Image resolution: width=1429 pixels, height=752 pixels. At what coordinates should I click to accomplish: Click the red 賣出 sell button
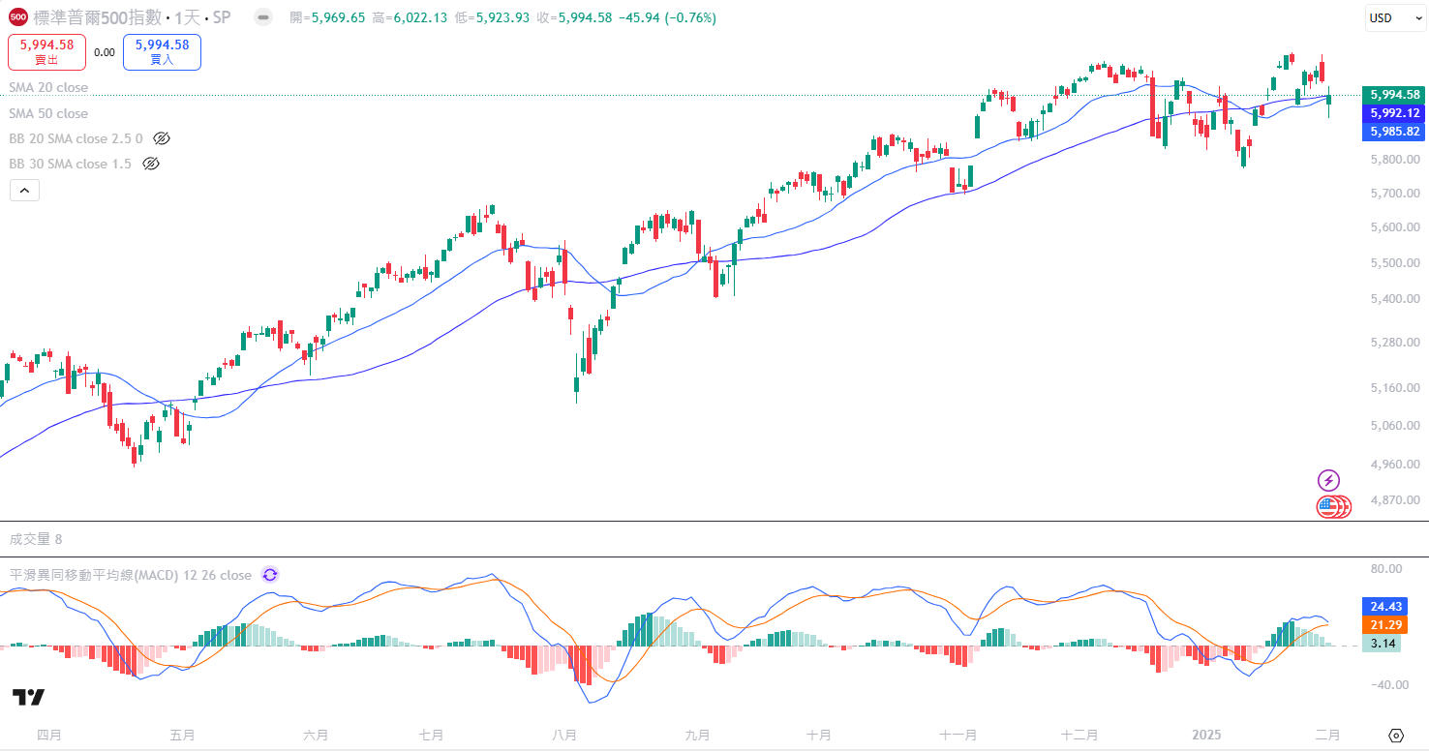(47, 52)
